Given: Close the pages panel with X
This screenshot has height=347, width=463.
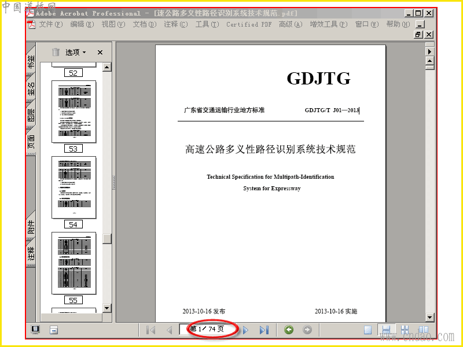Looking at the screenshot, I should (x=100, y=52).
